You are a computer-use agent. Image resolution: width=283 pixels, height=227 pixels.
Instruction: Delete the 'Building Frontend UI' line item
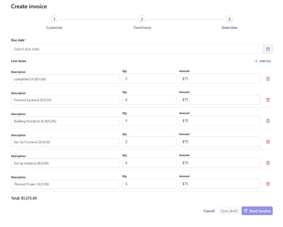point(268,121)
